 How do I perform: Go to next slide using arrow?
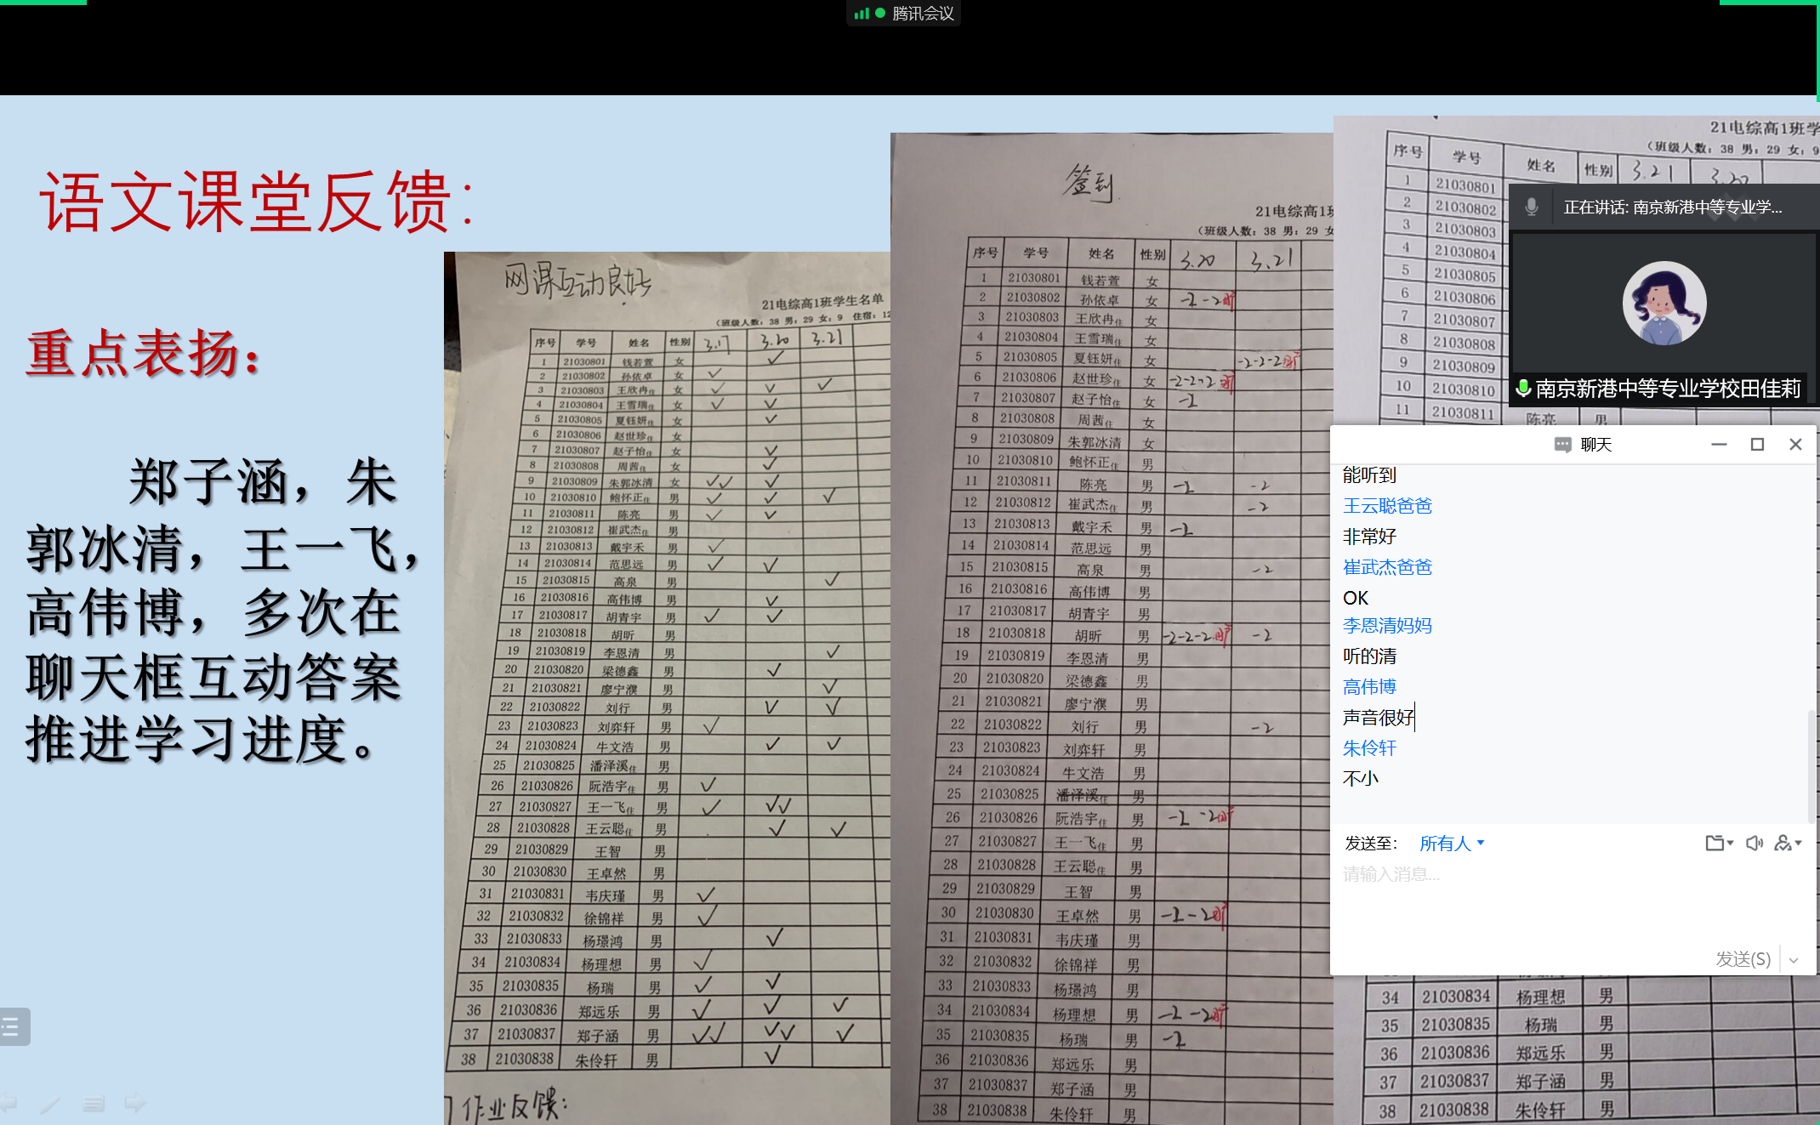[x=135, y=1104]
